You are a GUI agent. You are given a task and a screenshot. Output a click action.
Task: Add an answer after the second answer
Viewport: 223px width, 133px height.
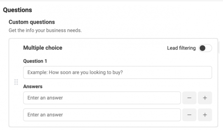[205, 115]
